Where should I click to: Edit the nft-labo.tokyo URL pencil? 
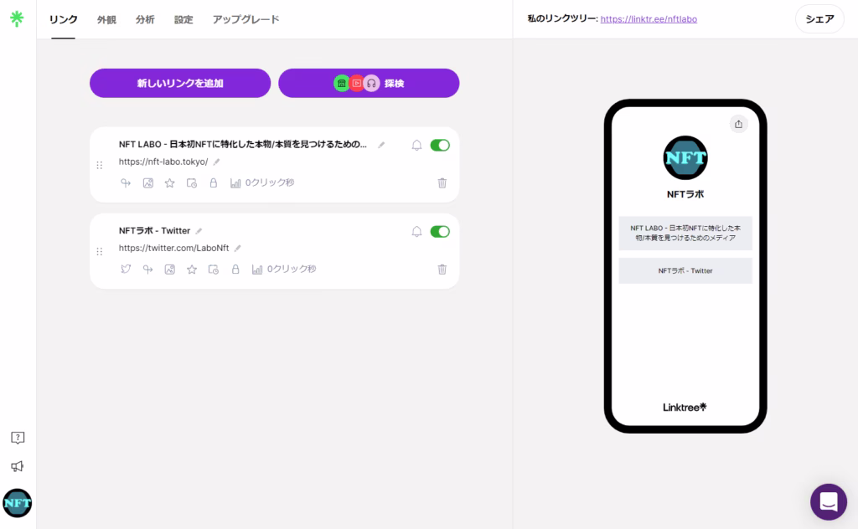(x=217, y=162)
